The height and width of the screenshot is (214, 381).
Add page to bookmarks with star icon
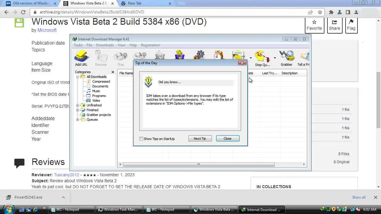click(x=320, y=12)
